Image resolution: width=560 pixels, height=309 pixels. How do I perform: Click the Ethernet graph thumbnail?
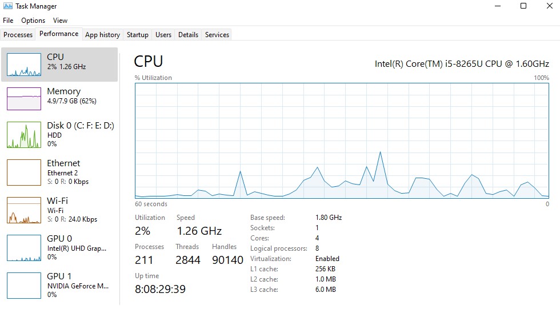24,172
